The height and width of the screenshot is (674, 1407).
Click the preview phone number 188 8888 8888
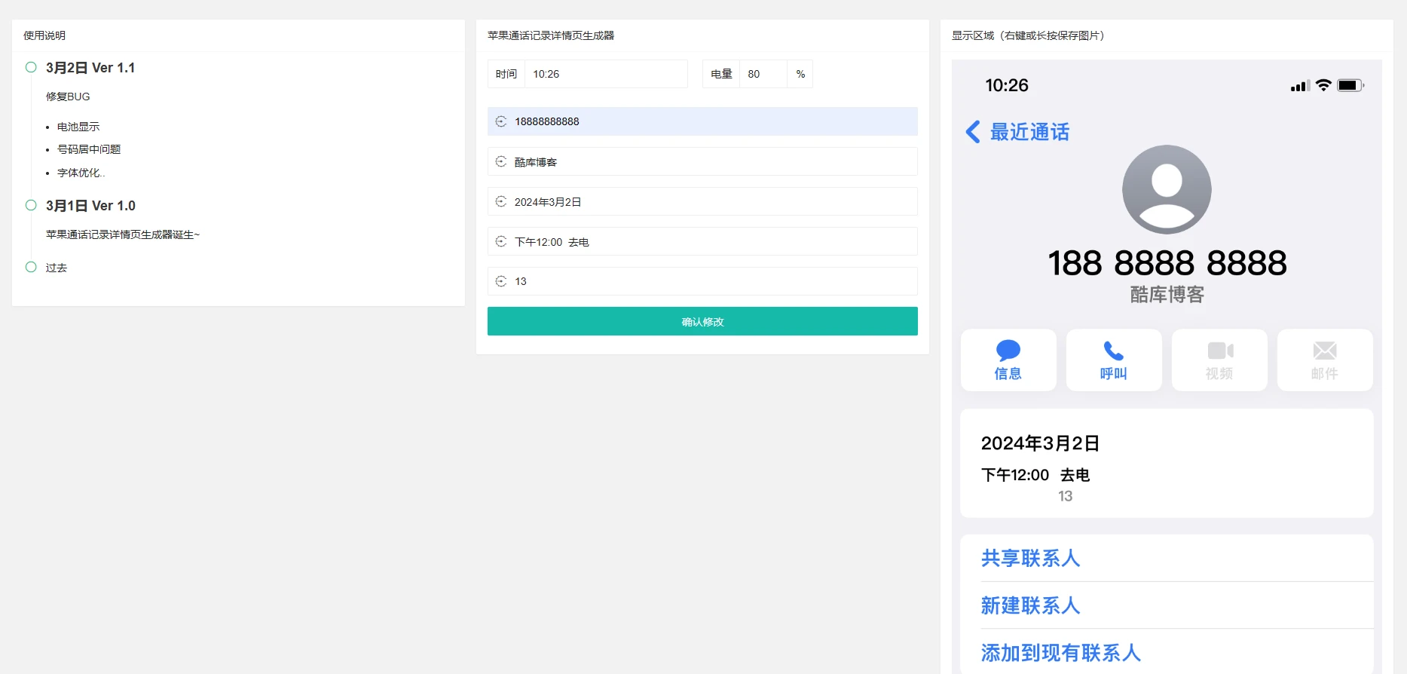[1167, 263]
